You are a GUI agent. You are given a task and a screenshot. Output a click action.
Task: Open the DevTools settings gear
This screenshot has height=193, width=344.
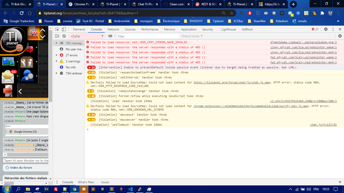[x=326, y=29]
